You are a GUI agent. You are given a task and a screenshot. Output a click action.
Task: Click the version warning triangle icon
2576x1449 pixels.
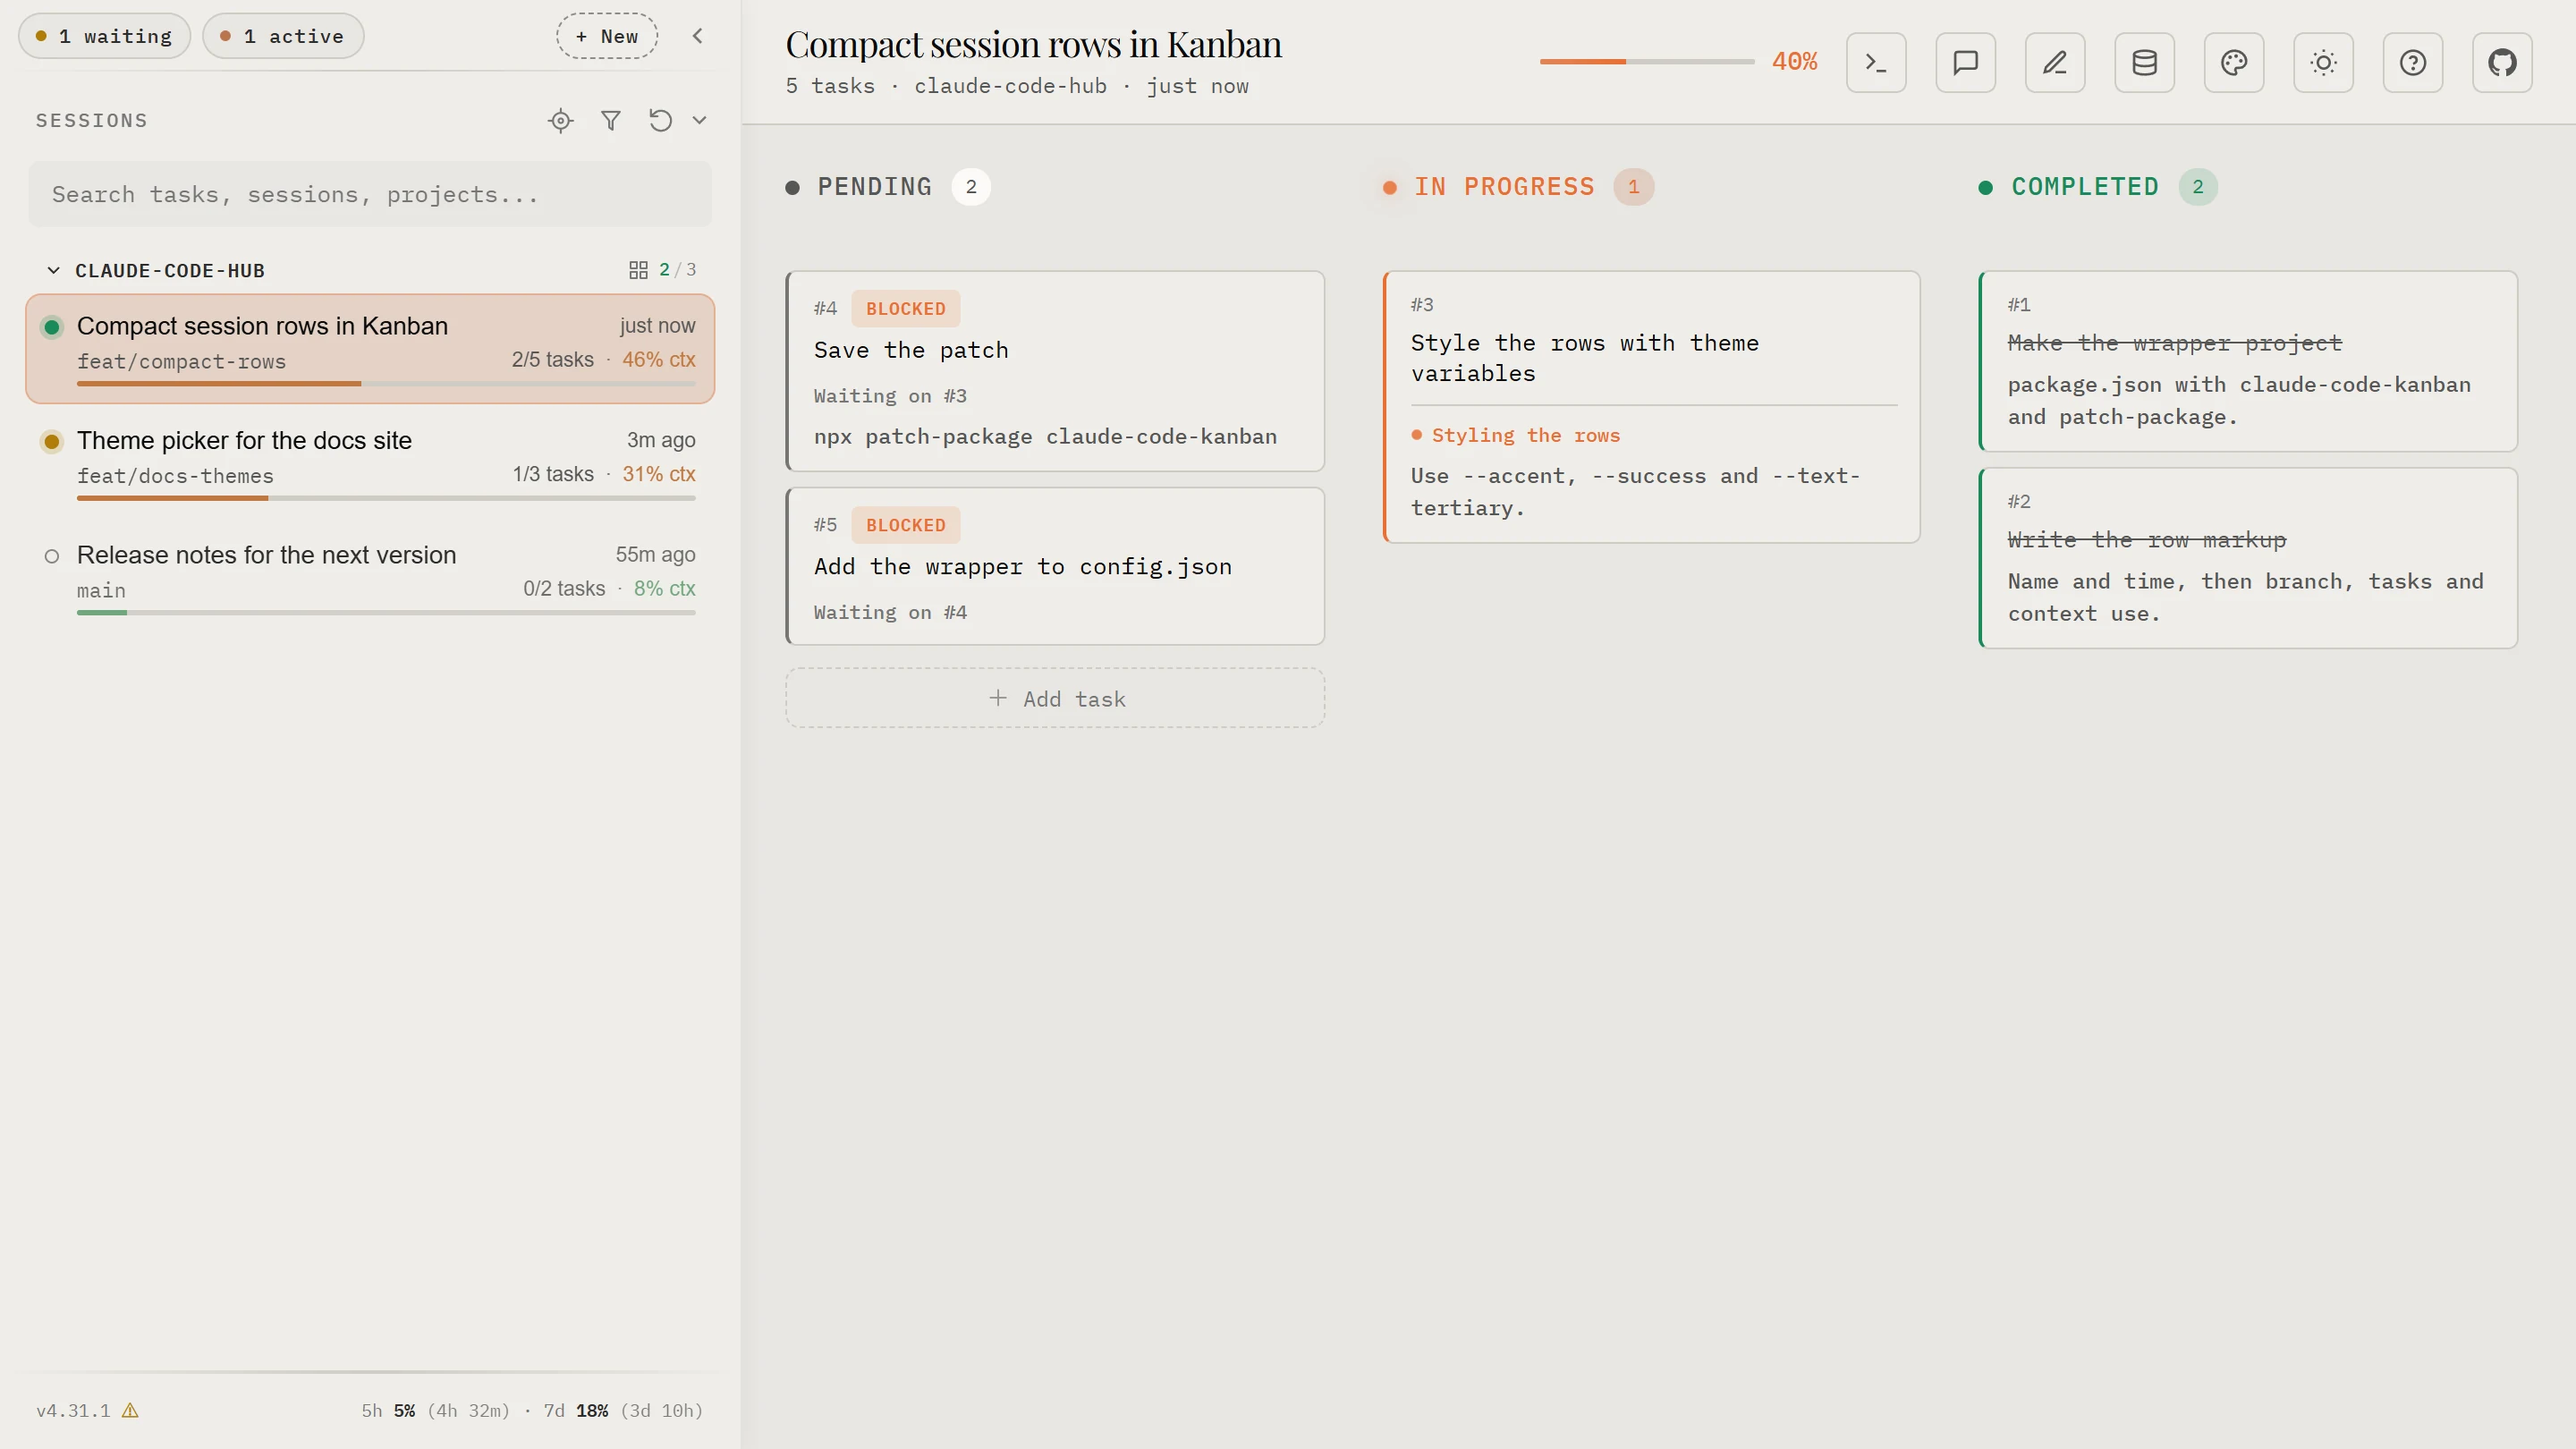130,1410
